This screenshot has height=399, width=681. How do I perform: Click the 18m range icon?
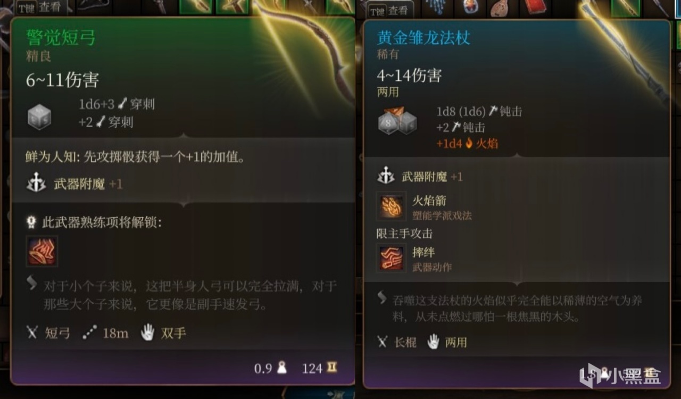point(89,334)
